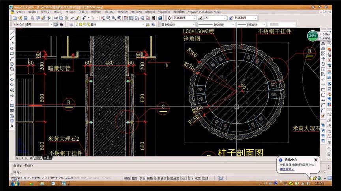Close the 通讯中心 notification balloon
The height and width of the screenshot is (191, 341).
click(316, 160)
